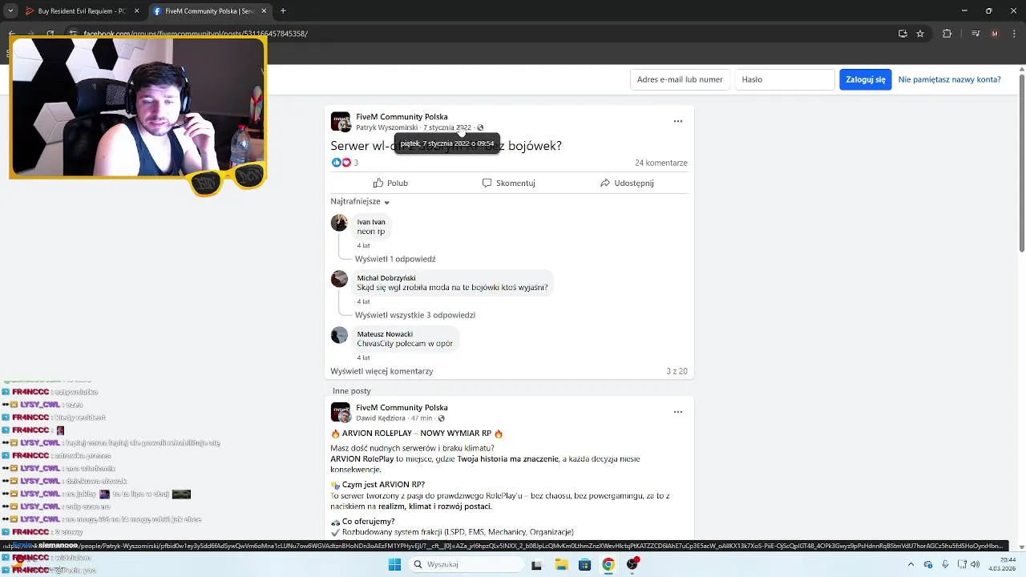The height and width of the screenshot is (577, 1026).
Task: Click the heart reaction icon under the post
Action: [346, 163]
